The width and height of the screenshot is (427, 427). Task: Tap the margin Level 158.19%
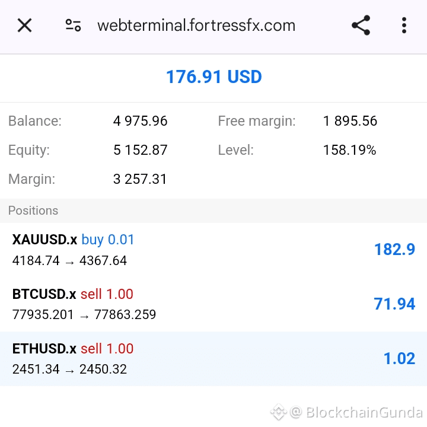(x=350, y=150)
